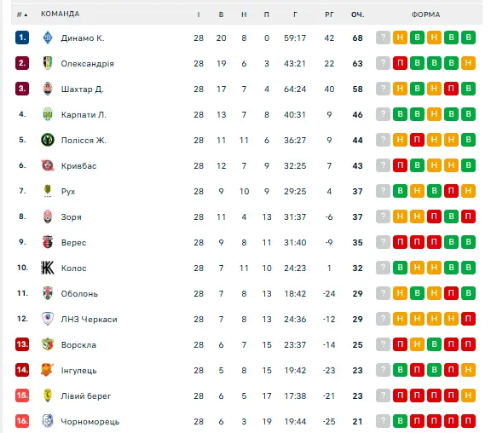Viewport: 491px width, 433px height.
Task: Sort standings by ОЧ. points header
Action: 358,14
